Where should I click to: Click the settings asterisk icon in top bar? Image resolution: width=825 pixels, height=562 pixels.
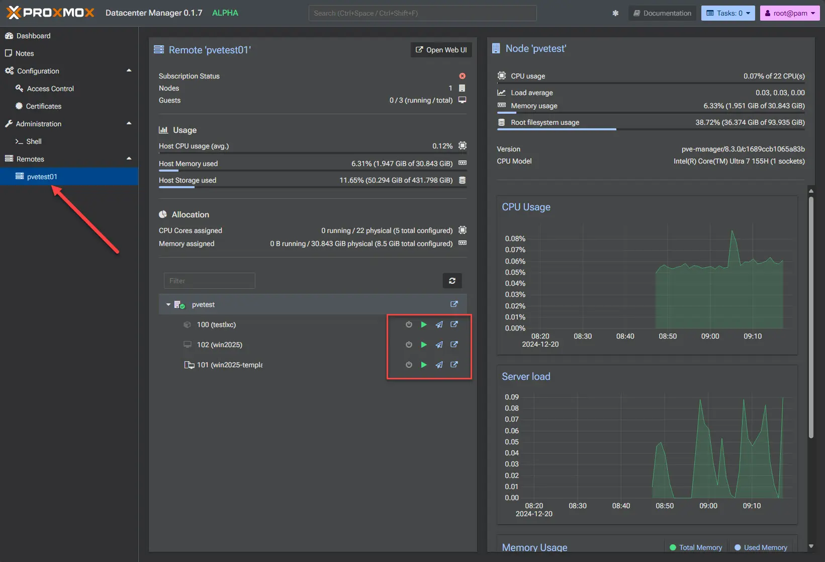click(615, 13)
